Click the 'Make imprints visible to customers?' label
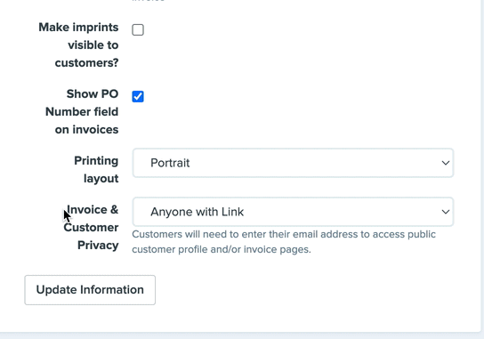The image size is (484, 339). [78, 45]
